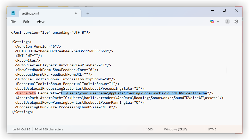249x140 pixels.
Task: Click the UUID value line
Action: tap(64, 51)
